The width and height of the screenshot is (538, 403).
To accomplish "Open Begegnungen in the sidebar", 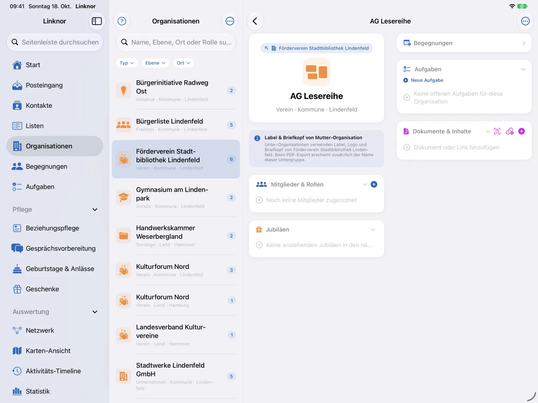I will pyautogui.click(x=55, y=167).
